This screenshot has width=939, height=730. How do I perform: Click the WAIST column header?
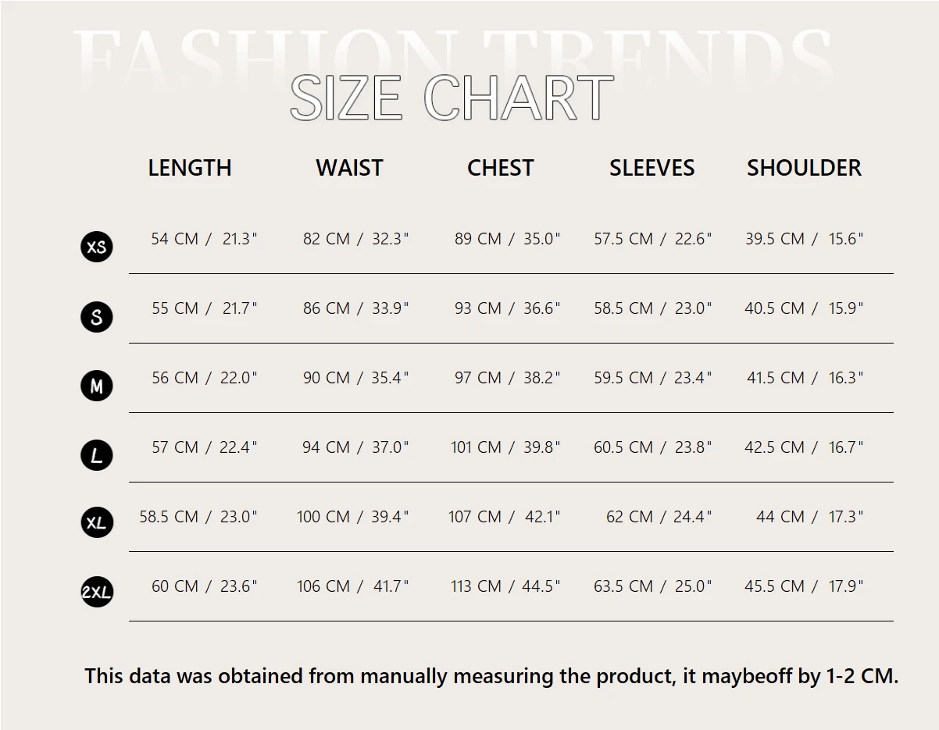pos(349,168)
